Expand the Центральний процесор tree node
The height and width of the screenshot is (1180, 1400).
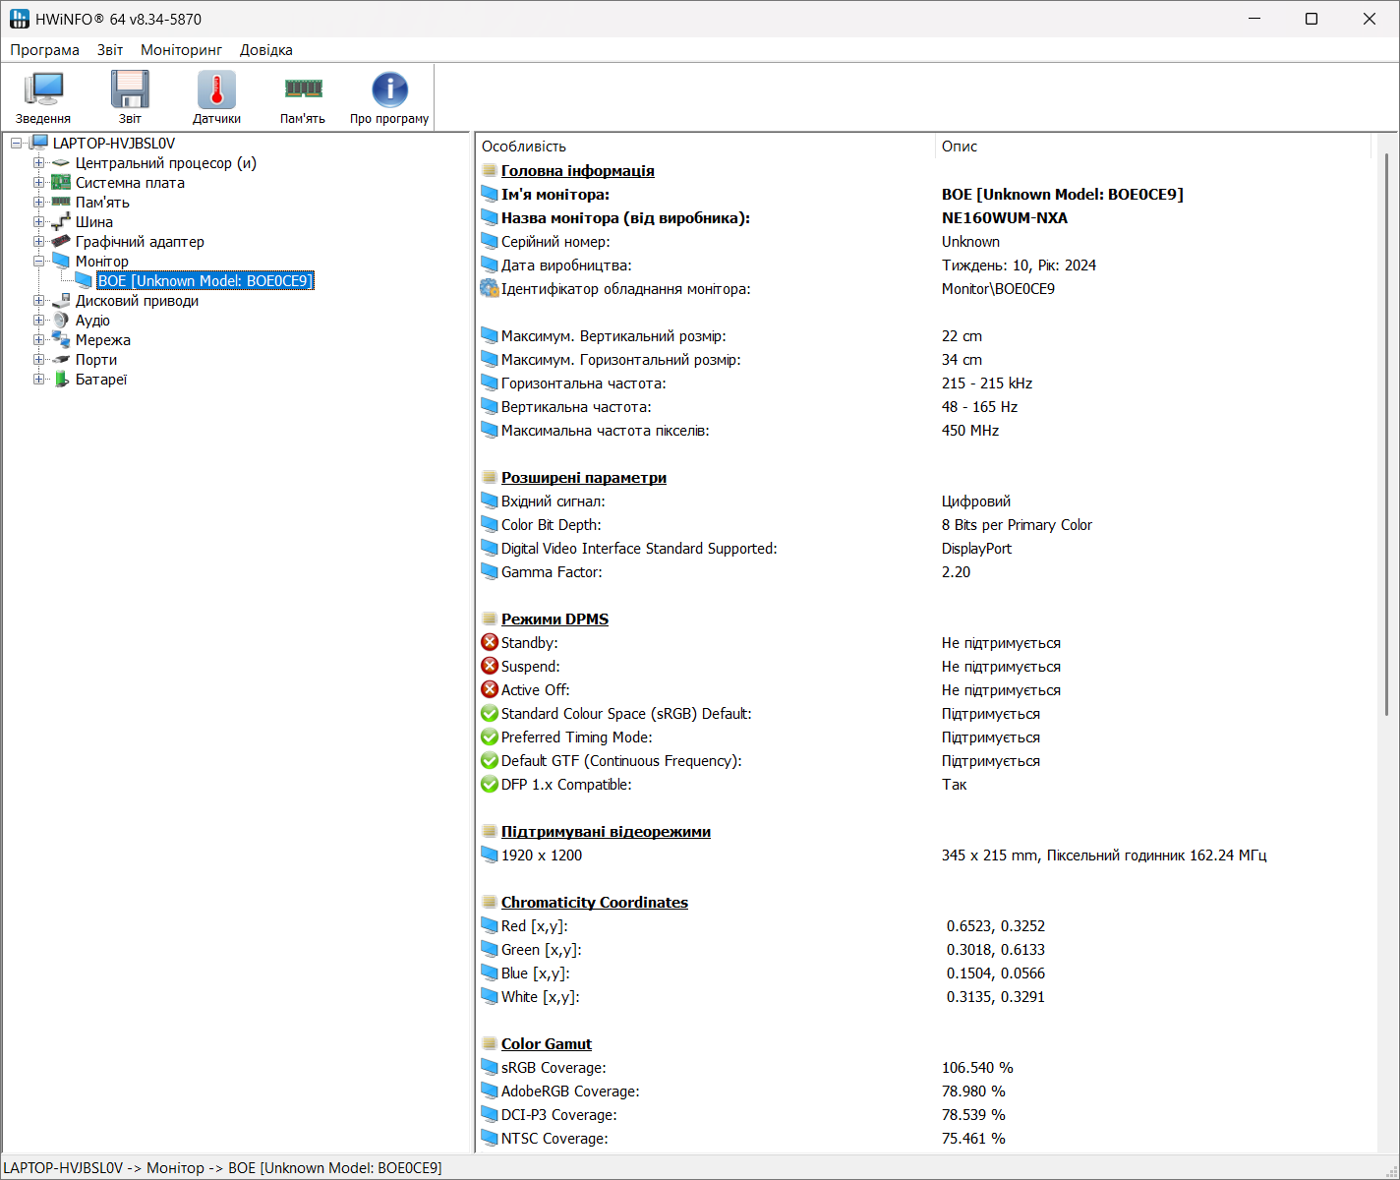[x=38, y=163]
